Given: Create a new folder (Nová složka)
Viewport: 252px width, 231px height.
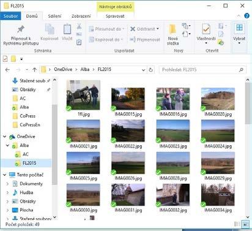Looking at the screenshot, I should point(173,35).
